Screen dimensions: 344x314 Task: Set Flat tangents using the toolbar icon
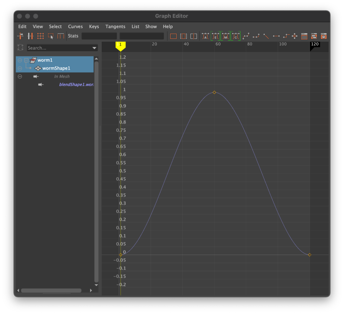tap(276, 36)
